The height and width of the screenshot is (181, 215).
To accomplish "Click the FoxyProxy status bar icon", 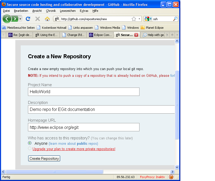I will [171, 177].
